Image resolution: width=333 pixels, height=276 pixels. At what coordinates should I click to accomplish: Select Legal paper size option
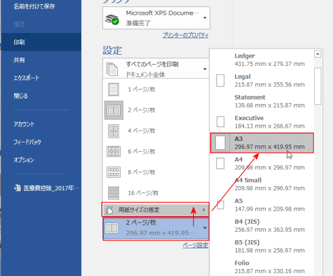[262, 81]
